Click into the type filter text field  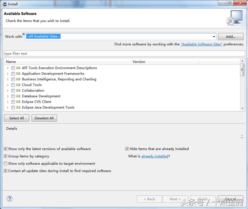124,54
